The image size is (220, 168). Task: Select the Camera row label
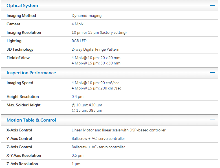click(x=14, y=24)
